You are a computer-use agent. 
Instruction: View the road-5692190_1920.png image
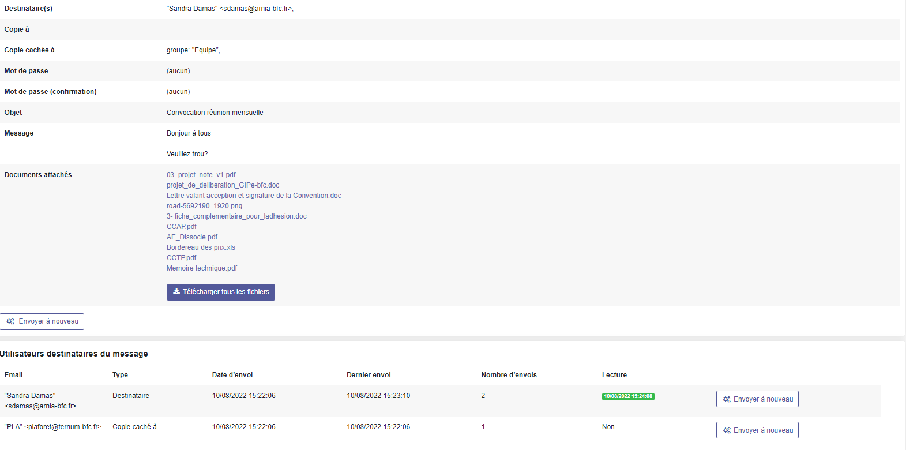coord(204,206)
